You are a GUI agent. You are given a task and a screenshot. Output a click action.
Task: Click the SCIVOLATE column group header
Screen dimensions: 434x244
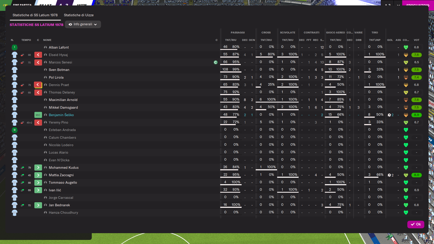pos(288,33)
